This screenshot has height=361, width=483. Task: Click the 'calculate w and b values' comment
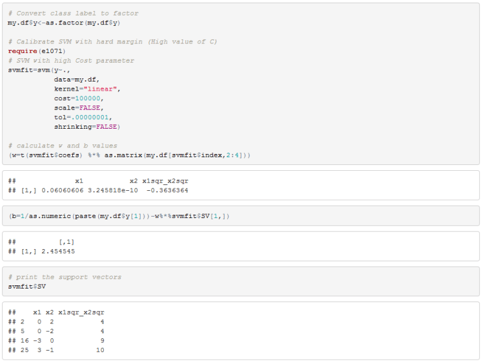63,146
